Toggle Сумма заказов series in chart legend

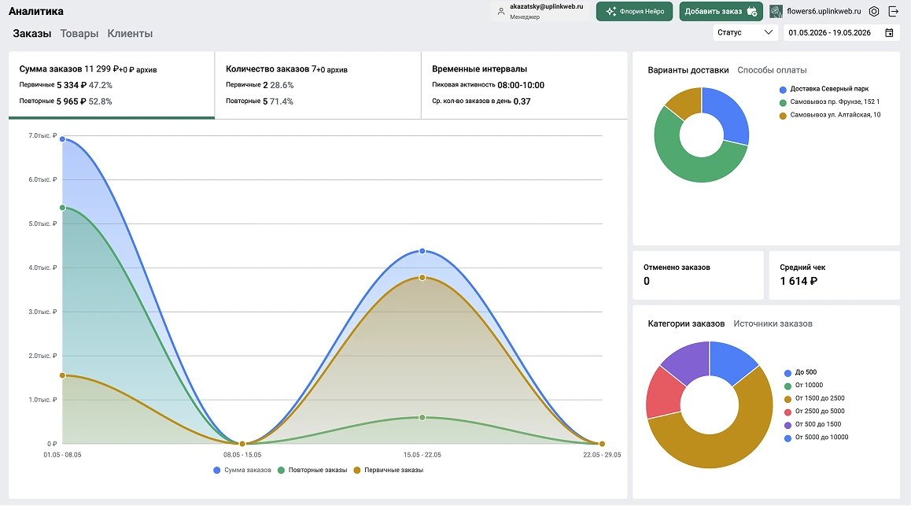pyautogui.click(x=242, y=470)
